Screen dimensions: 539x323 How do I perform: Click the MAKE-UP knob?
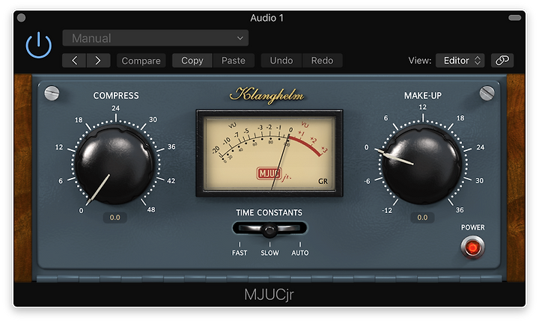(x=422, y=164)
